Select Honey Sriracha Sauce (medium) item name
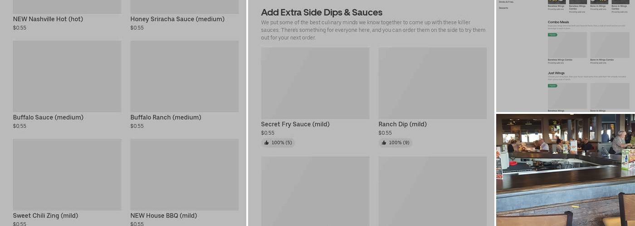 (x=177, y=19)
